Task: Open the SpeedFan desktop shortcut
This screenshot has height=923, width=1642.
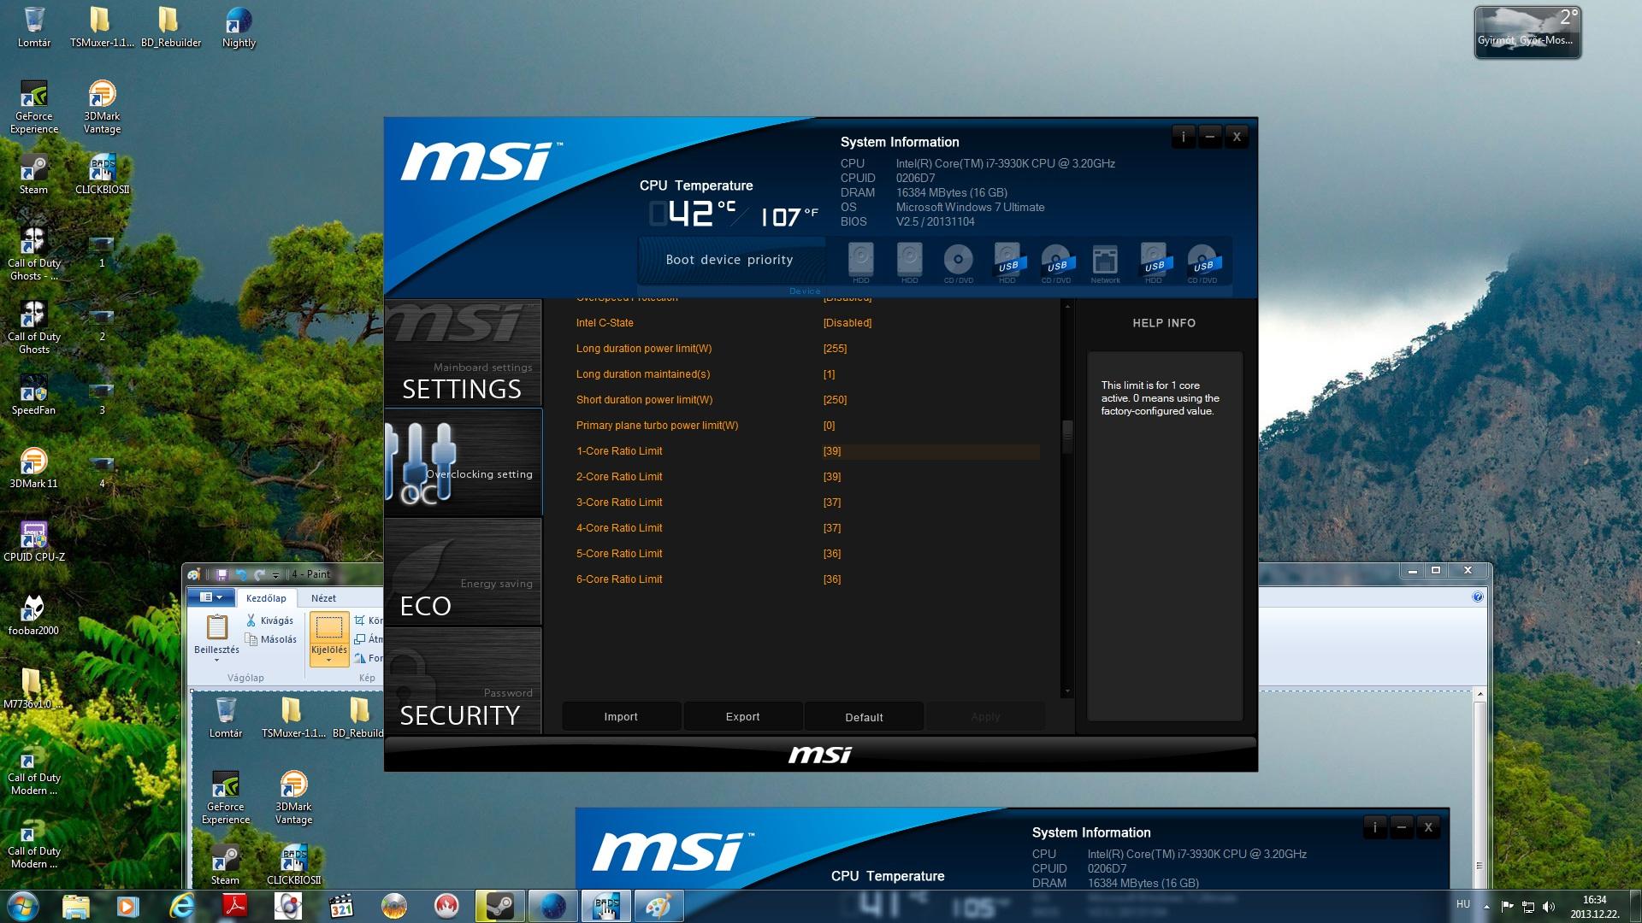Action: click(x=33, y=395)
